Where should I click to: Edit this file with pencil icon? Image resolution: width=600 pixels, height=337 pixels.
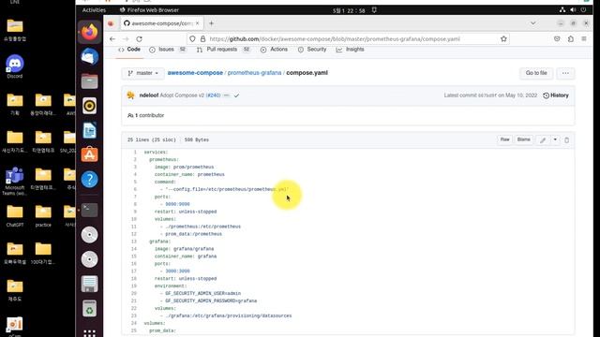(x=543, y=140)
